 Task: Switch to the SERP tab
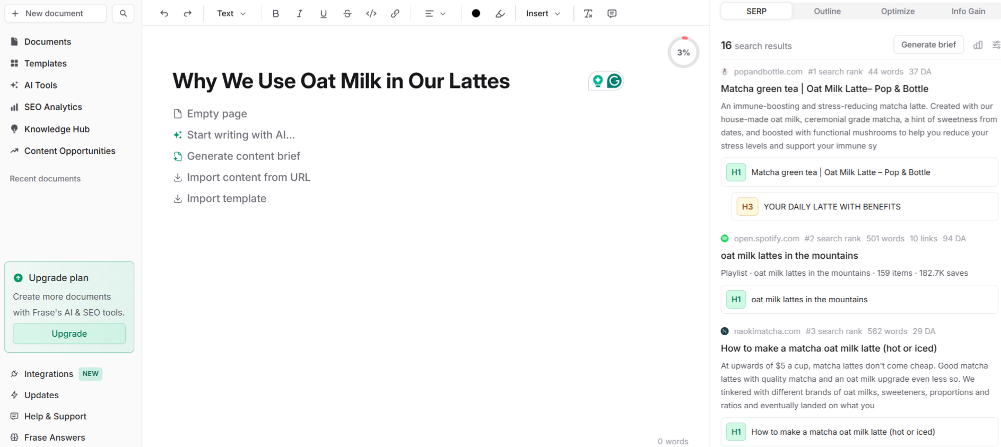(756, 11)
